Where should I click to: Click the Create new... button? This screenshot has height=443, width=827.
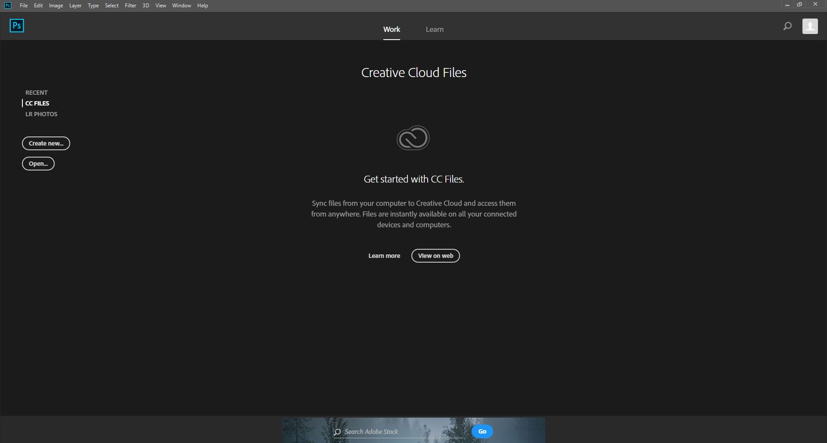46,143
